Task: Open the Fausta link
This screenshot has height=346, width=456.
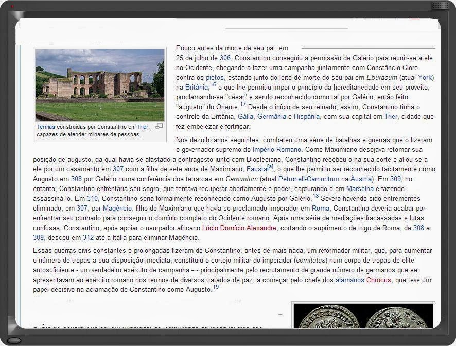Action: coord(257,169)
